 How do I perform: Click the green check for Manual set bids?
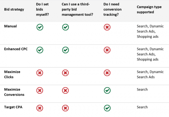point(40,27)
